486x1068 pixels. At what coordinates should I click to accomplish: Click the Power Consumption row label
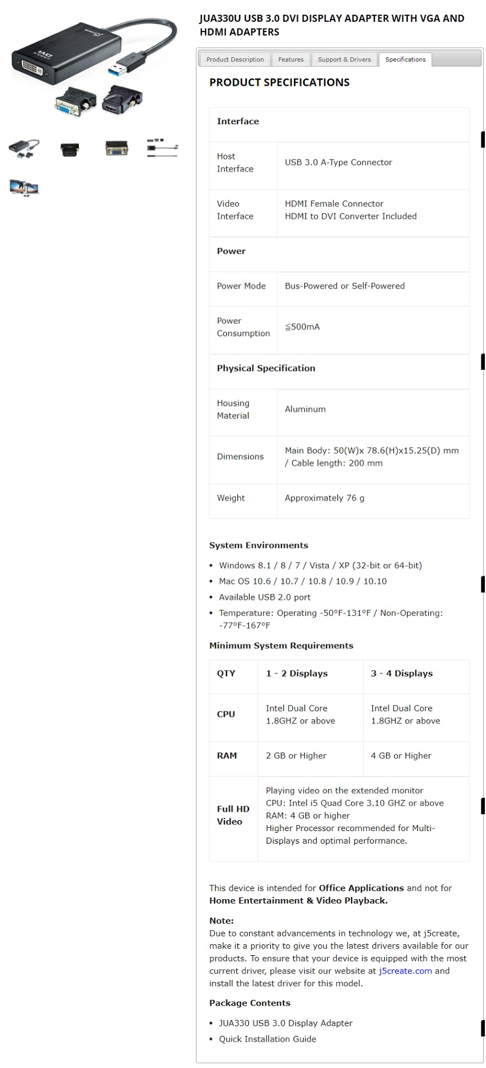(x=243, y=327)
